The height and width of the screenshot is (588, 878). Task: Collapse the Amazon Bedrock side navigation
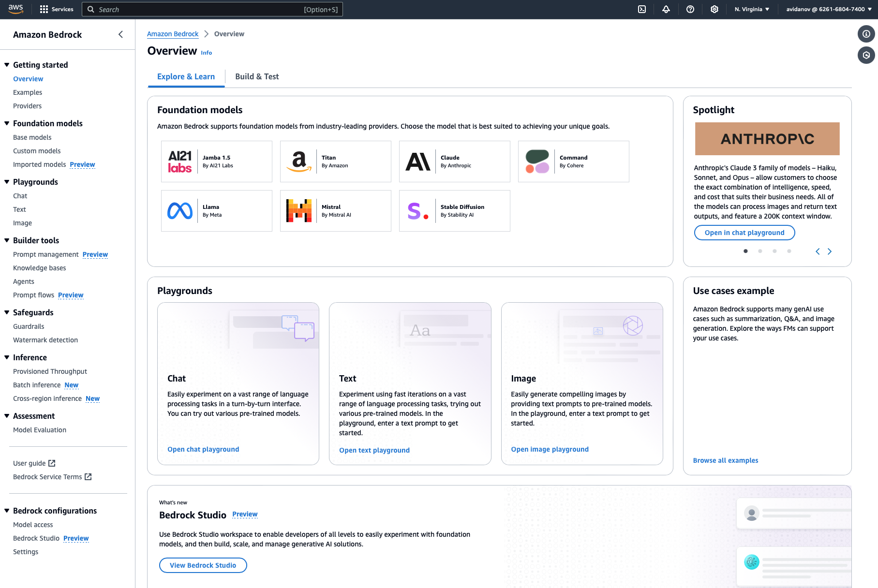click(120, 34)
